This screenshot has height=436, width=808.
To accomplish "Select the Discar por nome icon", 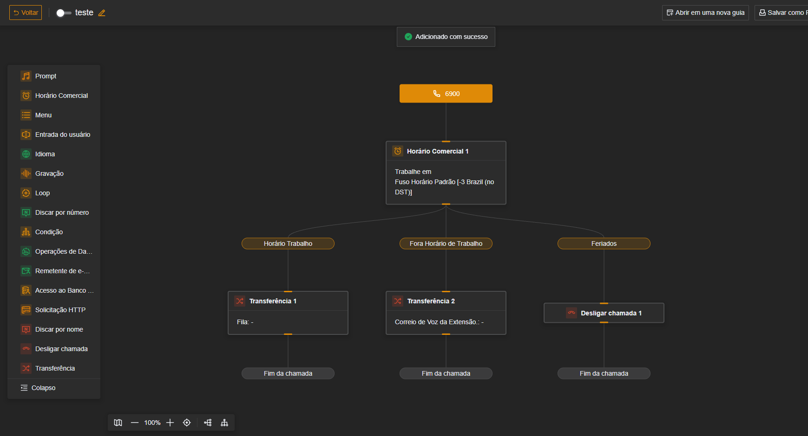I will (x=26, y=329).
